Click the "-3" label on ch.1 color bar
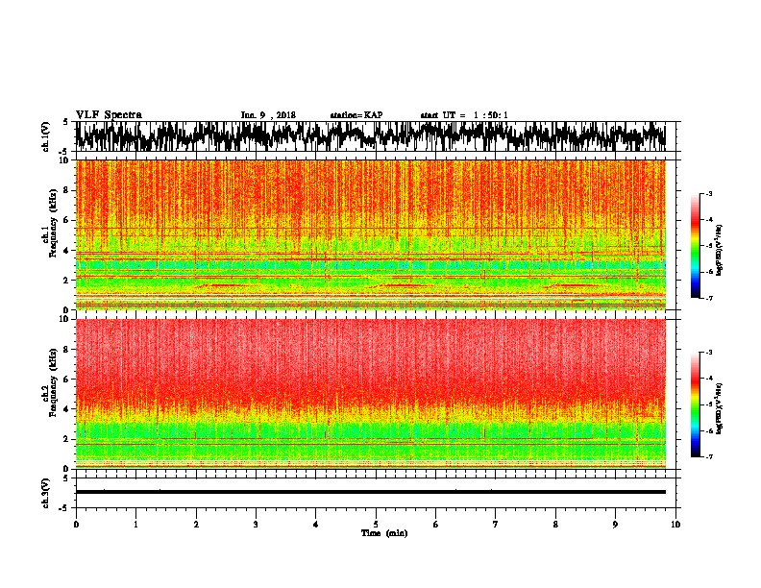This screenshot has height=588, width=761. (x=709, y=193)
